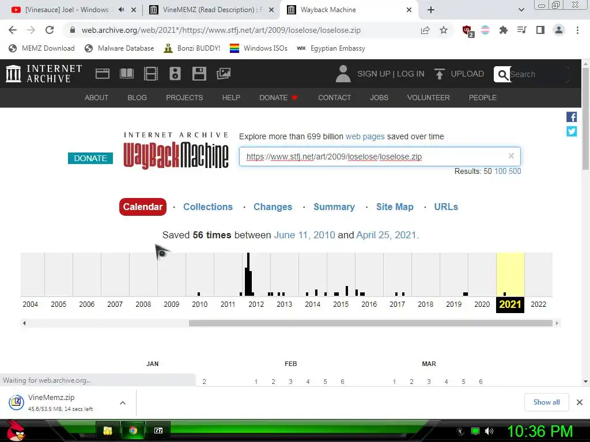Share this page from the address bar
This screenshot has width=590, height=442.
[x=425, y=30]
